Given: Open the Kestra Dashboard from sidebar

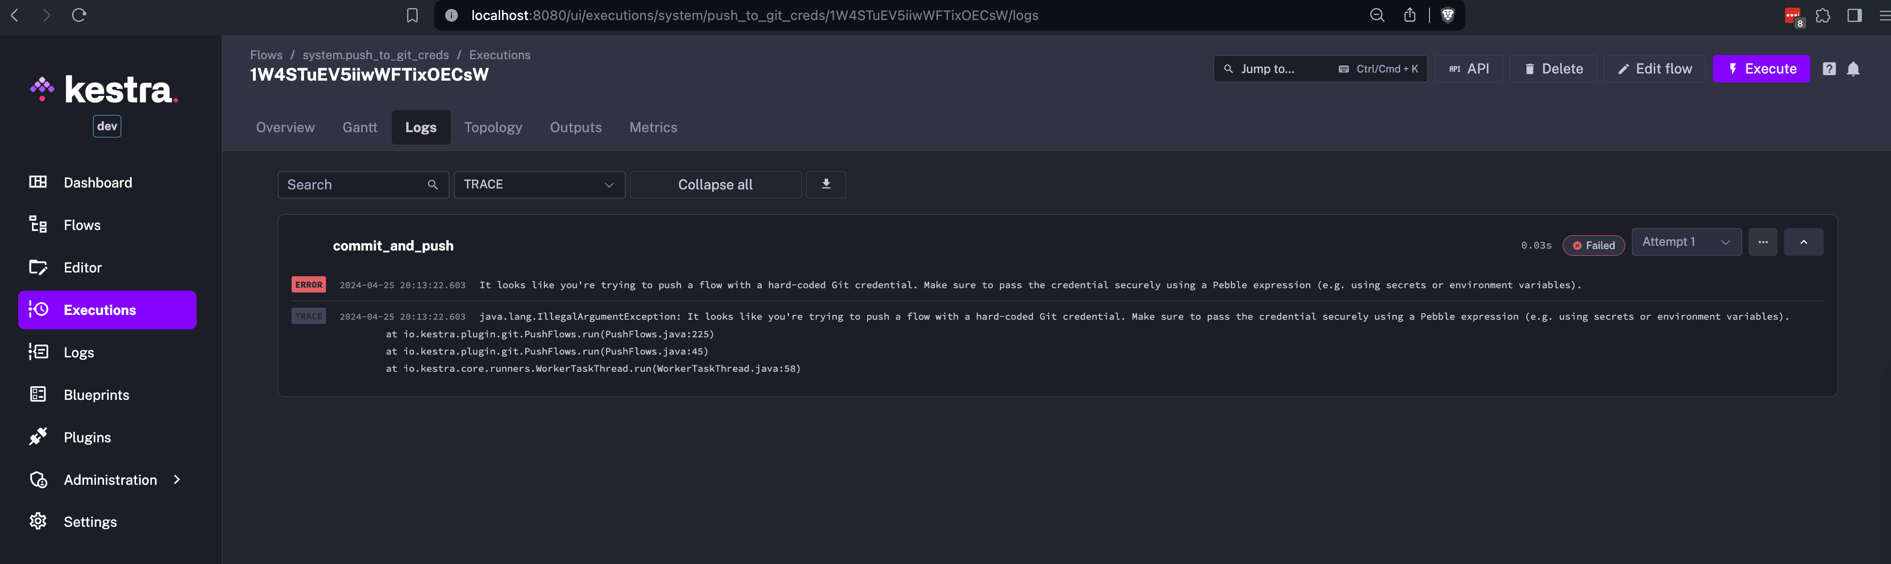Looking at the screenshot, I should coord(98,182).
